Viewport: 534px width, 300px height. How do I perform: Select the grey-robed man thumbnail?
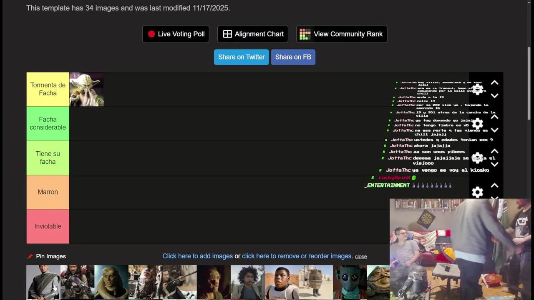tap(43, 282)
